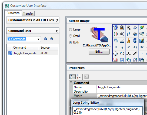Collapse the Command List panel chevron
147x115 pixels.
[x=57, y=31]
